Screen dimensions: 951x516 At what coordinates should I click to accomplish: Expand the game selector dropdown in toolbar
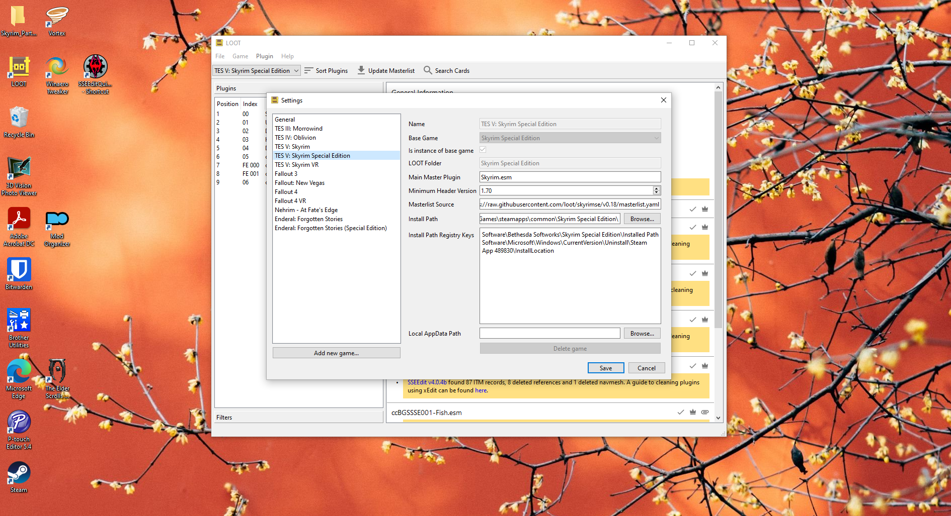click(296, 71)
